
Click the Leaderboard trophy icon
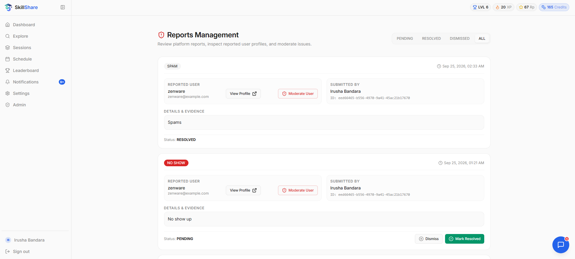[x=8, y=70]
